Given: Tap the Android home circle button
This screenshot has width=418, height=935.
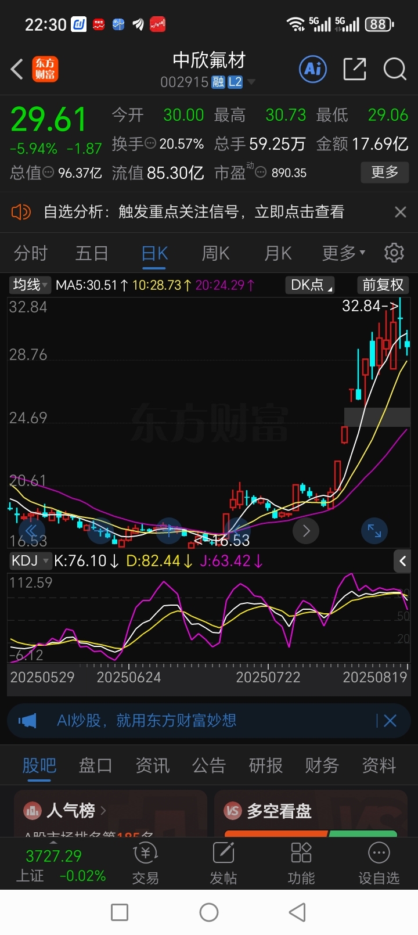Looking at the screenshot, I should tap(209, 912).
